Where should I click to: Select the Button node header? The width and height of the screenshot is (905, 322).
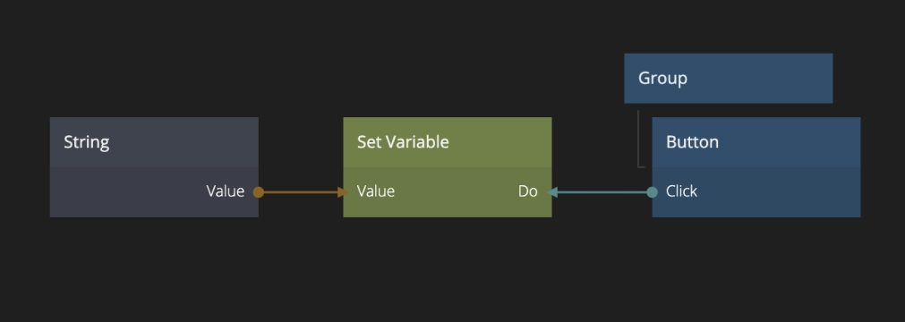point(756,142)
